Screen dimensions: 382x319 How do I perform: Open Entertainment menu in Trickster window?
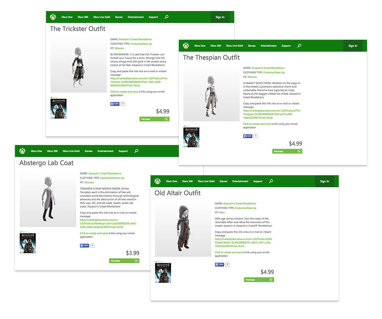click(136, 17)
